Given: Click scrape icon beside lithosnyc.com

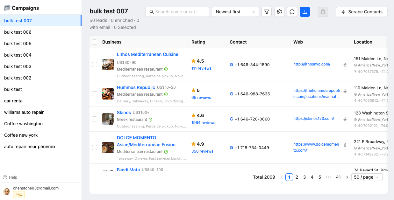Looking at the screenshot, I should point(345,65).
